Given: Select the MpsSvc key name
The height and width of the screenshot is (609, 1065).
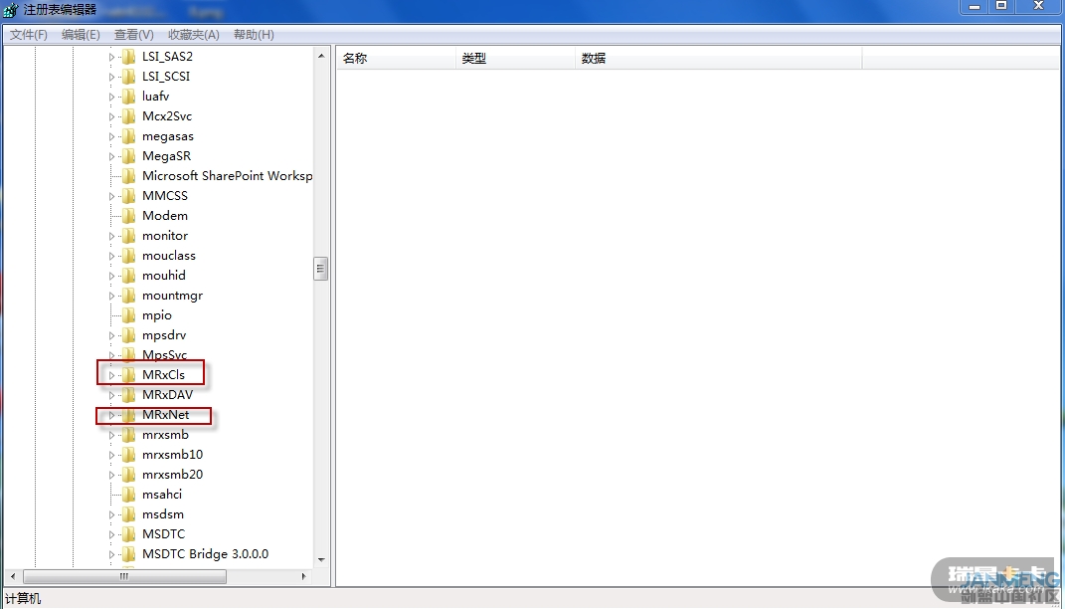Looking at the screenshot, I should (164, 355).
